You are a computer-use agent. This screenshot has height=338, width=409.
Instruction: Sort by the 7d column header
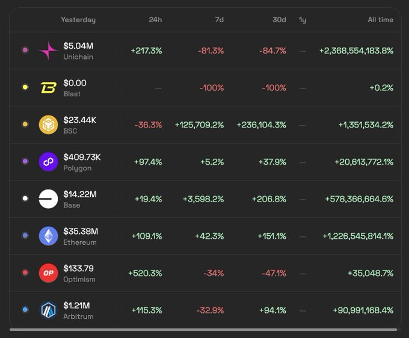click(219, 20)
